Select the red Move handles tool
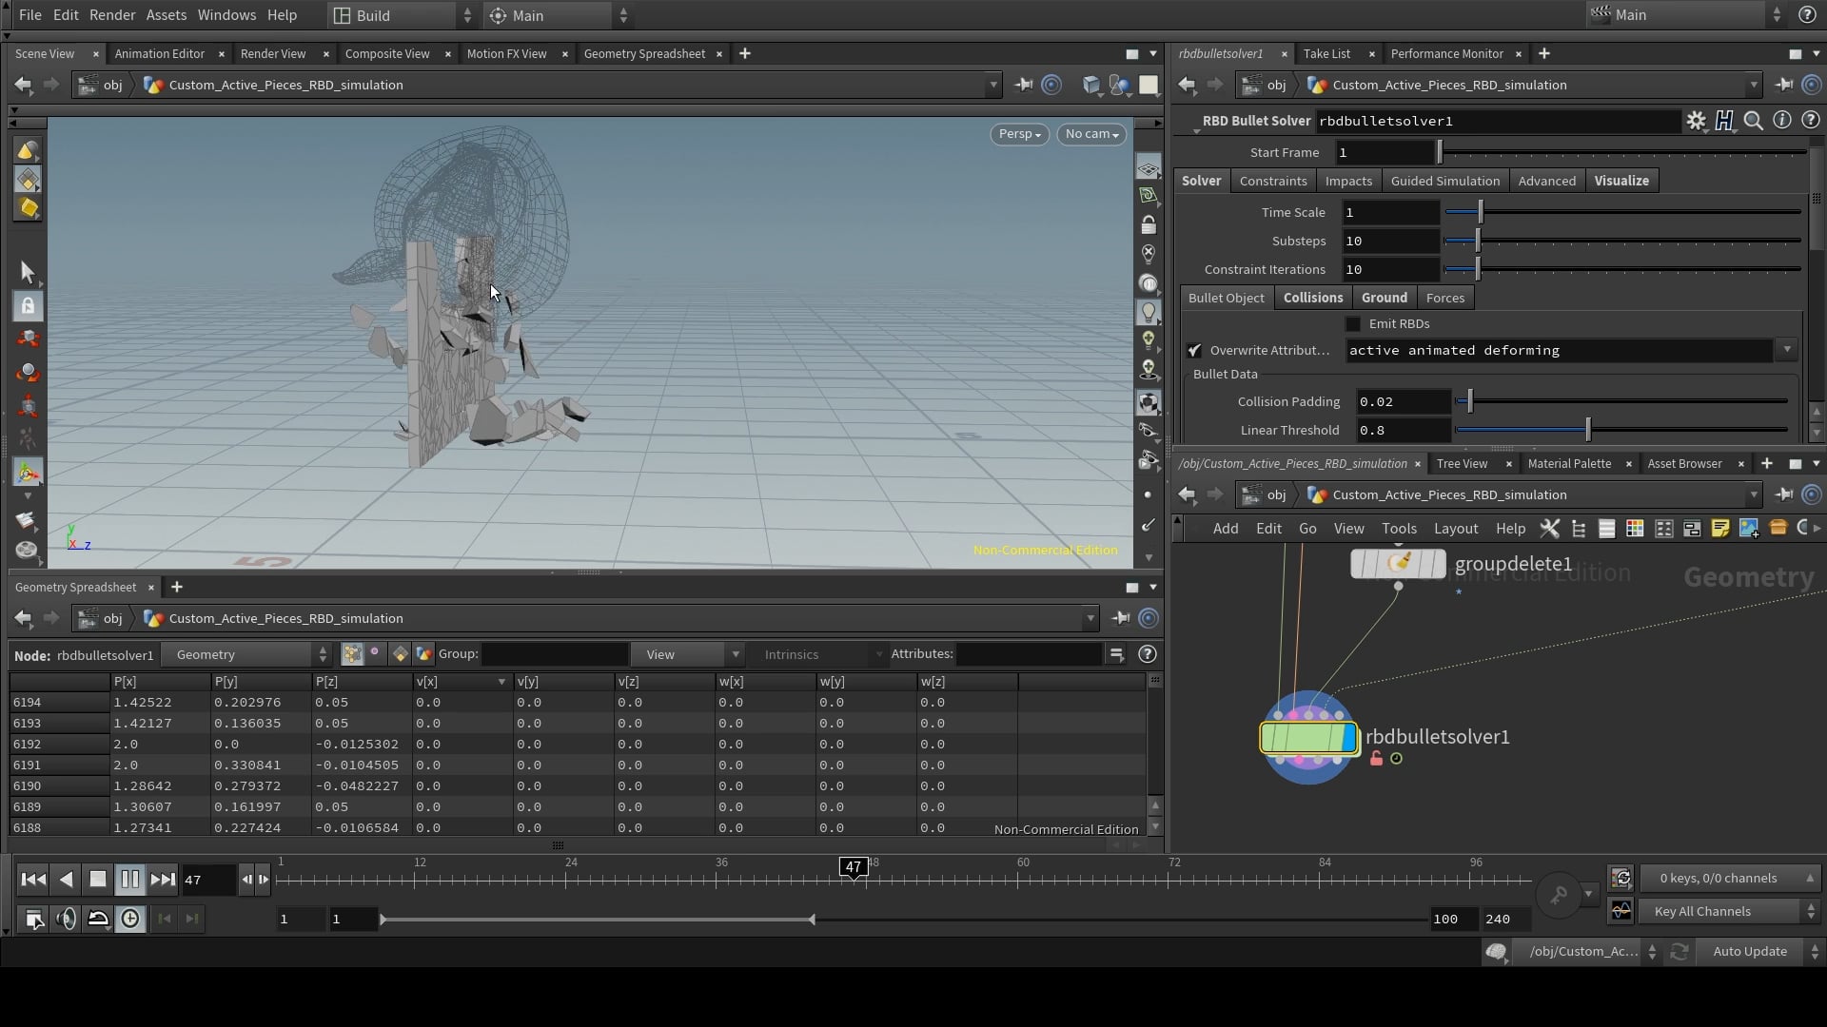The height and width of the screenshot is (1027, 1827). [x=28, y=339]
